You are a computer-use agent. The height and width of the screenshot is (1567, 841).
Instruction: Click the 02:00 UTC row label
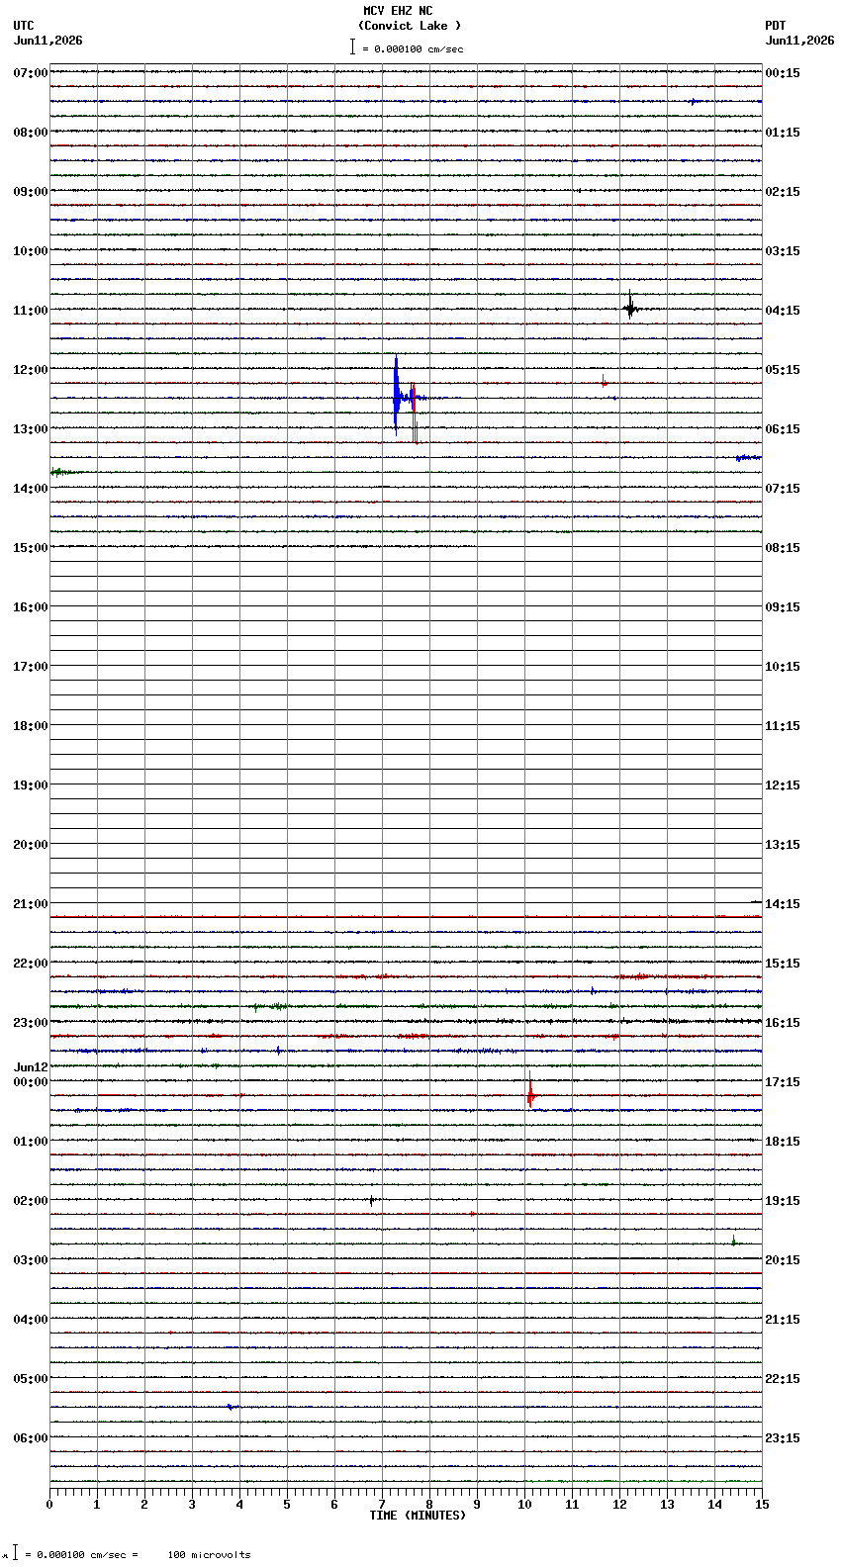(31, 1201)
